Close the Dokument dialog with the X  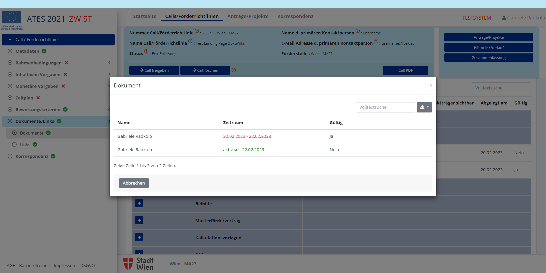tap(431, 85)
